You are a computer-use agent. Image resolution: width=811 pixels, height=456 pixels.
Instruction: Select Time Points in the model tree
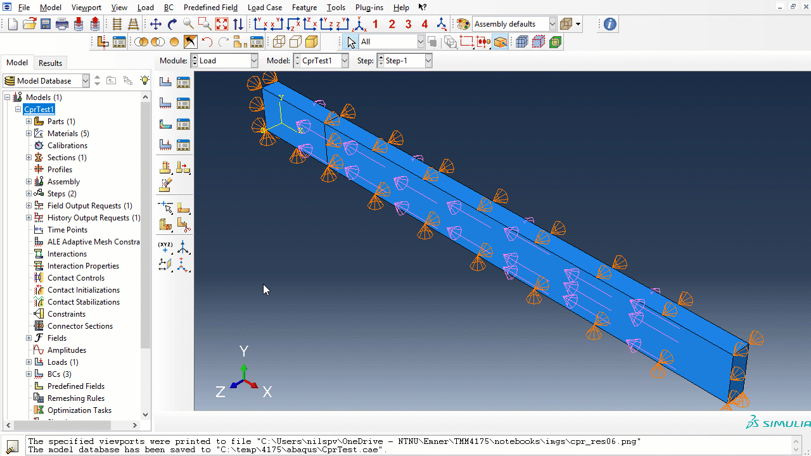coord(67,230)
